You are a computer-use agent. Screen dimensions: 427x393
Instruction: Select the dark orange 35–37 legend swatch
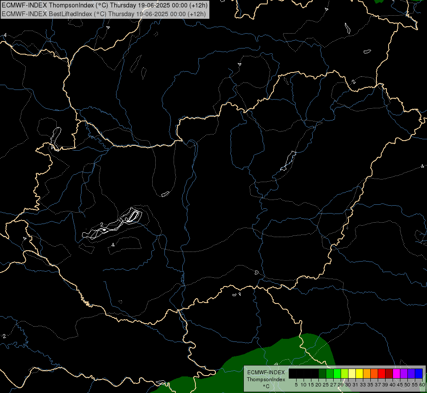tap(374, 373)
